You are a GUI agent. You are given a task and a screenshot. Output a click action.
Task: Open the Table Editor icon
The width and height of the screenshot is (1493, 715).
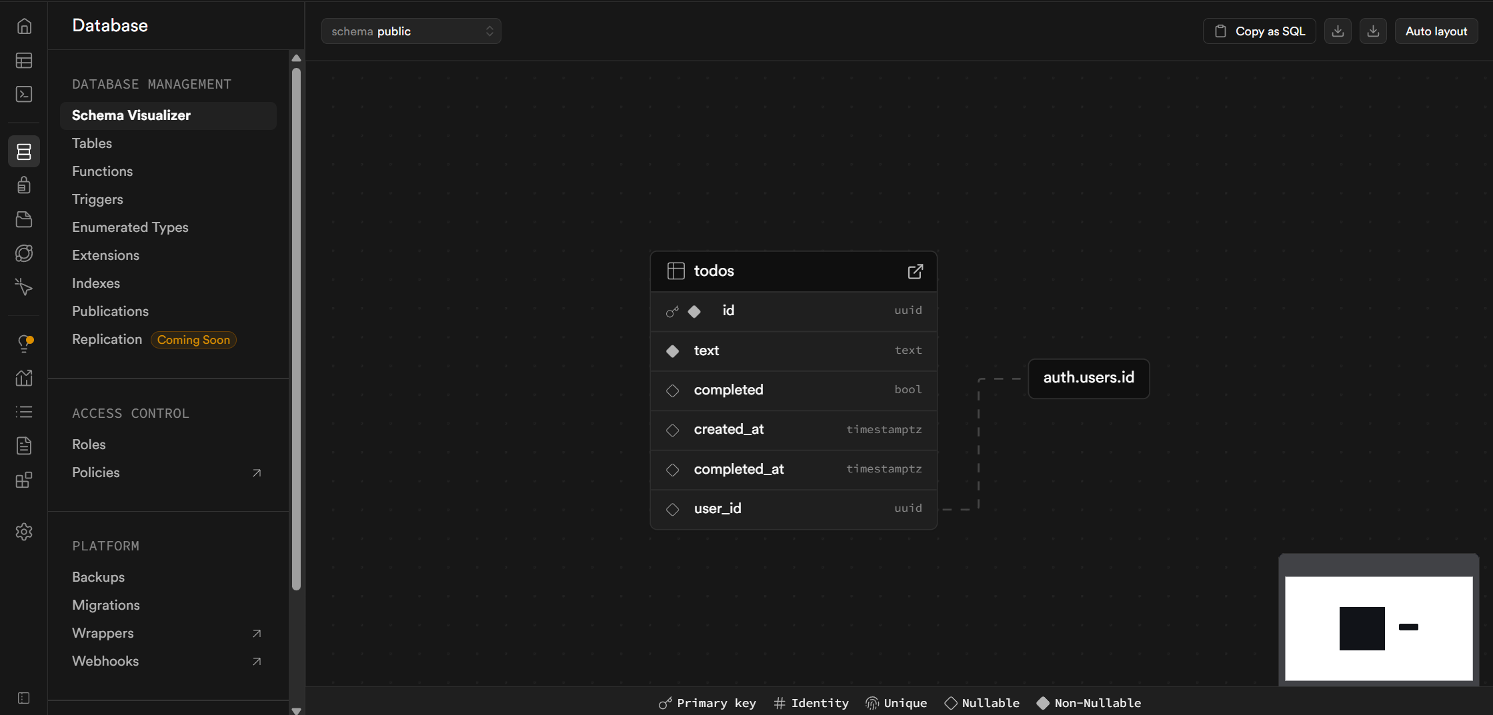pos(24,61)
